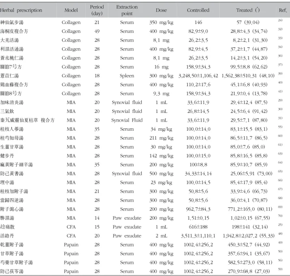The image size is (290, 276).
Task: Click the 57 (39.04) treated value
Action: [248, 22]
